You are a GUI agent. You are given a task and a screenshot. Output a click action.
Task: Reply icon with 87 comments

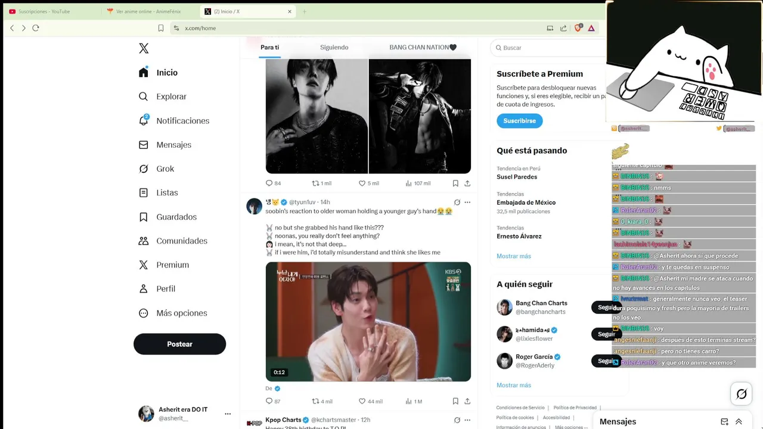point(269,401)
